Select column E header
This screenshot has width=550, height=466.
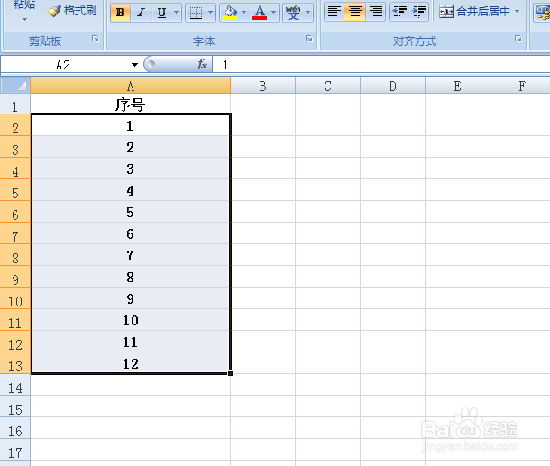click(457, 86)
